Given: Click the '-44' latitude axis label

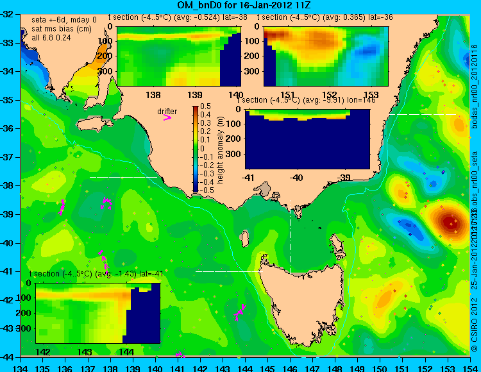Looking at the screenshot, I should click(x=7, y=357).
